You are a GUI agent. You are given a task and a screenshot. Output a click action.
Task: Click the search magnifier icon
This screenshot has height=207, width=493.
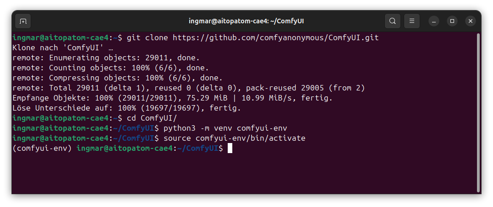pyautogui.click(x=393, y=21)
